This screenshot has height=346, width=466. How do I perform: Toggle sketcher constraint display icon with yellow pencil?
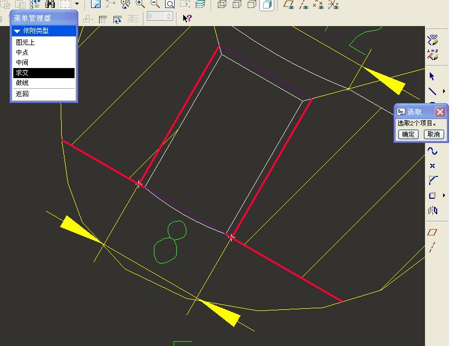432,40
